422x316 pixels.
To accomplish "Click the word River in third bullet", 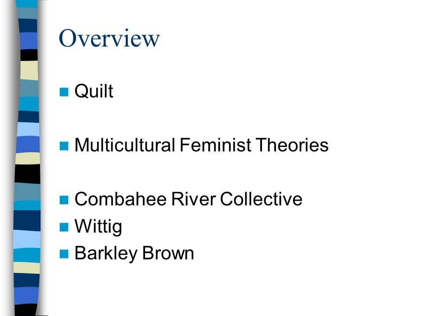I will tap(193, 199).
